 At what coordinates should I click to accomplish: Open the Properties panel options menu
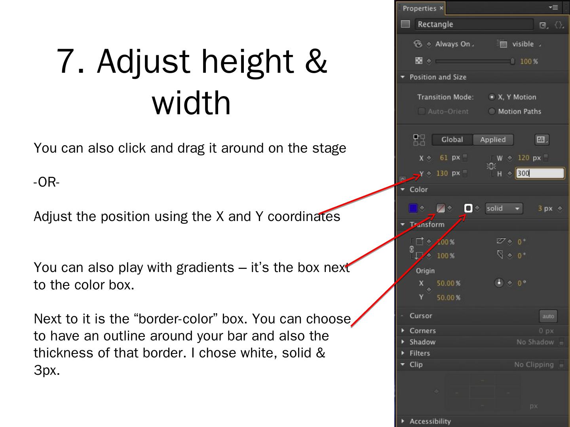pyautogui.click(x=553, y=8)
